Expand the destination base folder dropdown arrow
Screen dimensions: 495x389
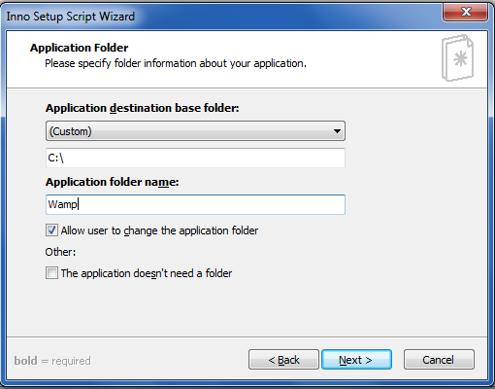(337, 131)
